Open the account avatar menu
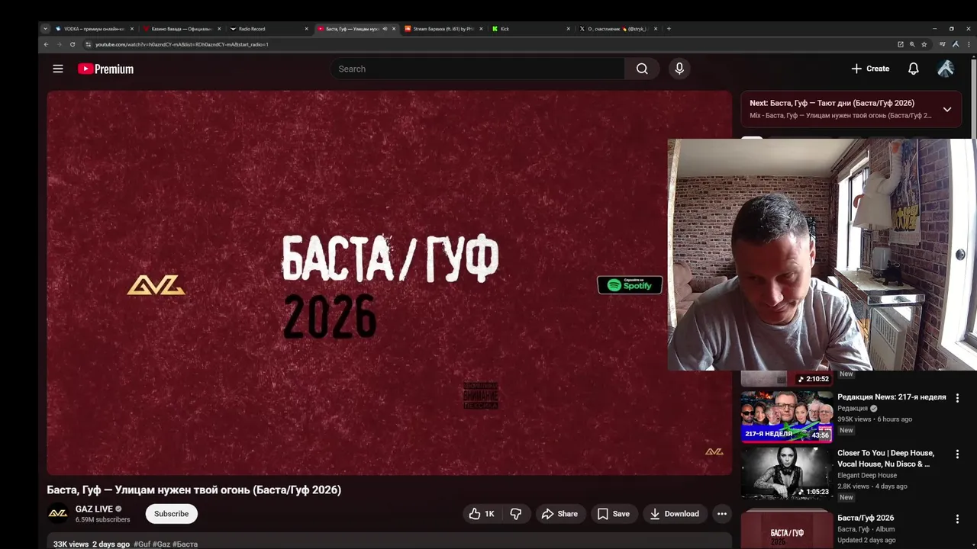The width and height of the screenshot is (977, 549). click(946, 69)
